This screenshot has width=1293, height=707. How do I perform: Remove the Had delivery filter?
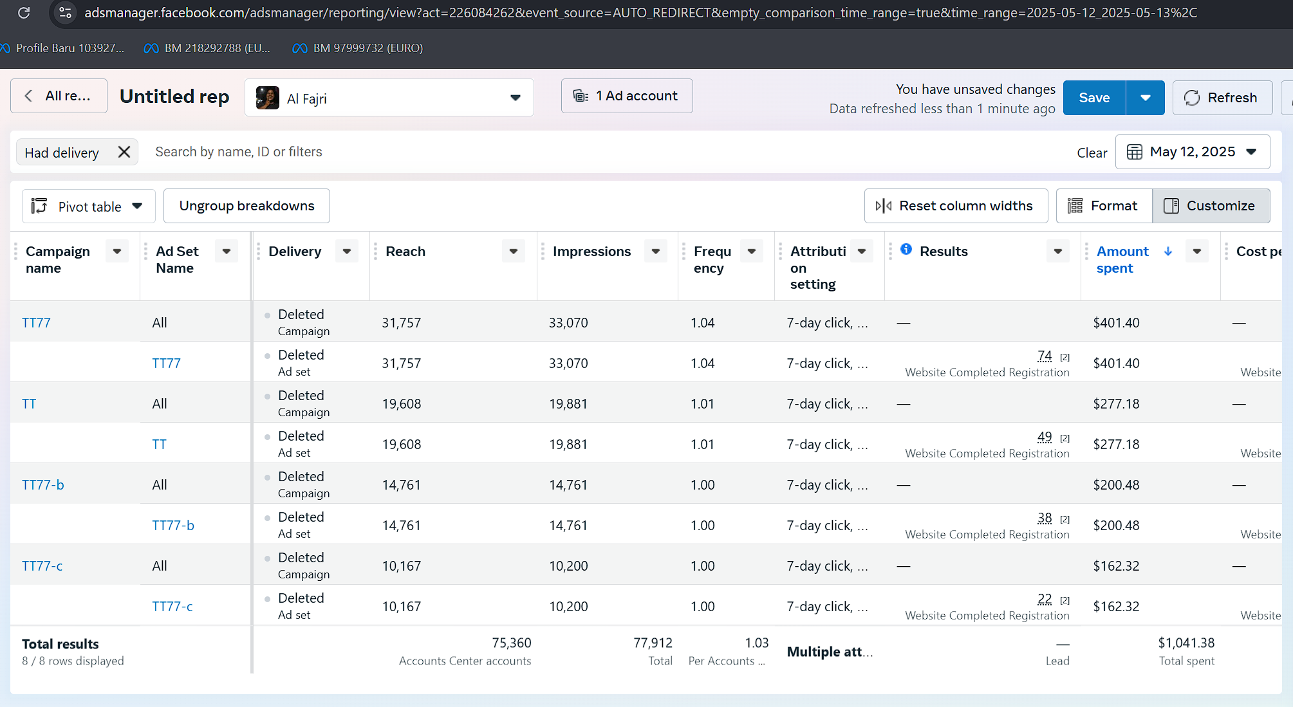[124, 152]
